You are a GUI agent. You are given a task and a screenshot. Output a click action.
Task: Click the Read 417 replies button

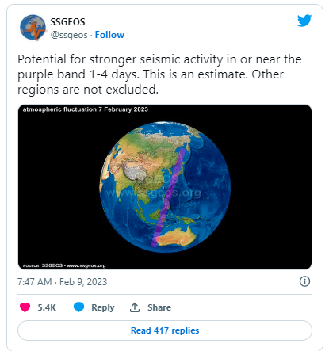point(165,330)
